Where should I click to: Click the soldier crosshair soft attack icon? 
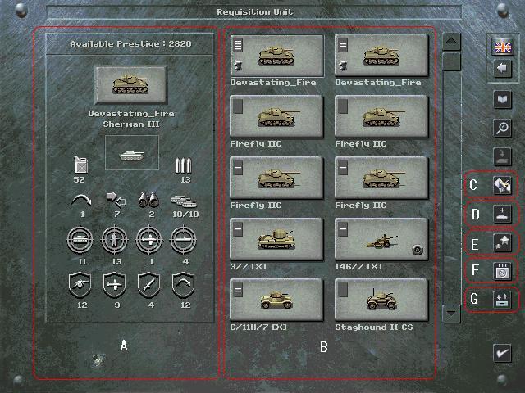(115, 240)
